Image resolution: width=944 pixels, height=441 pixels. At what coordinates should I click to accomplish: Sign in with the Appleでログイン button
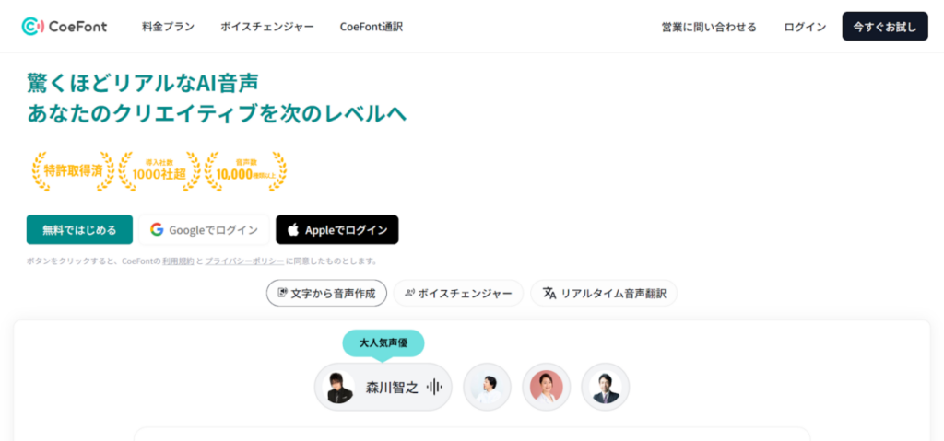click(x=337, y=229)
